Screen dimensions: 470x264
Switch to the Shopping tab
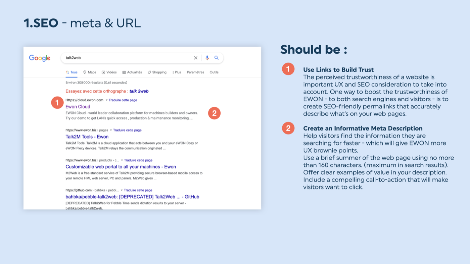click(x=157, y=72)
